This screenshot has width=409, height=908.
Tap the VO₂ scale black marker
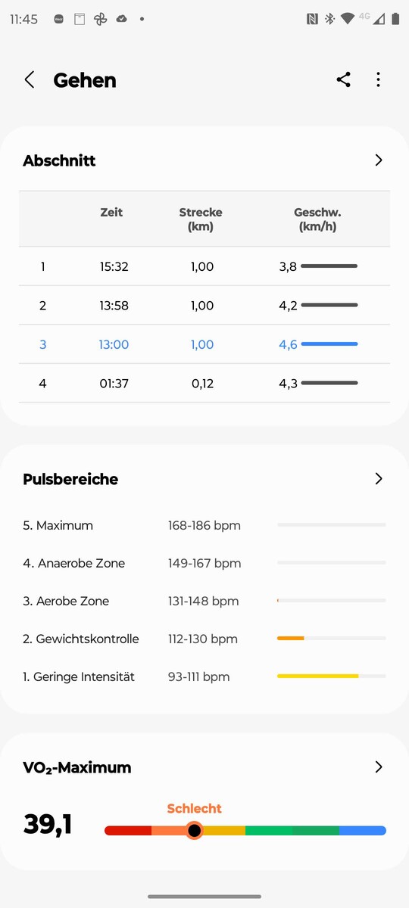[195, 831]
